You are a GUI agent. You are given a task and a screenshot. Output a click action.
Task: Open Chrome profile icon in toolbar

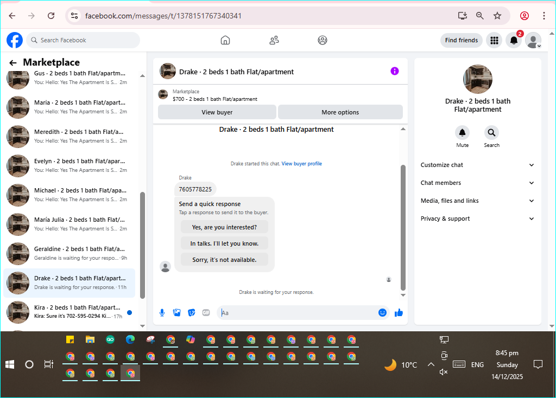(x=525, y=16)
